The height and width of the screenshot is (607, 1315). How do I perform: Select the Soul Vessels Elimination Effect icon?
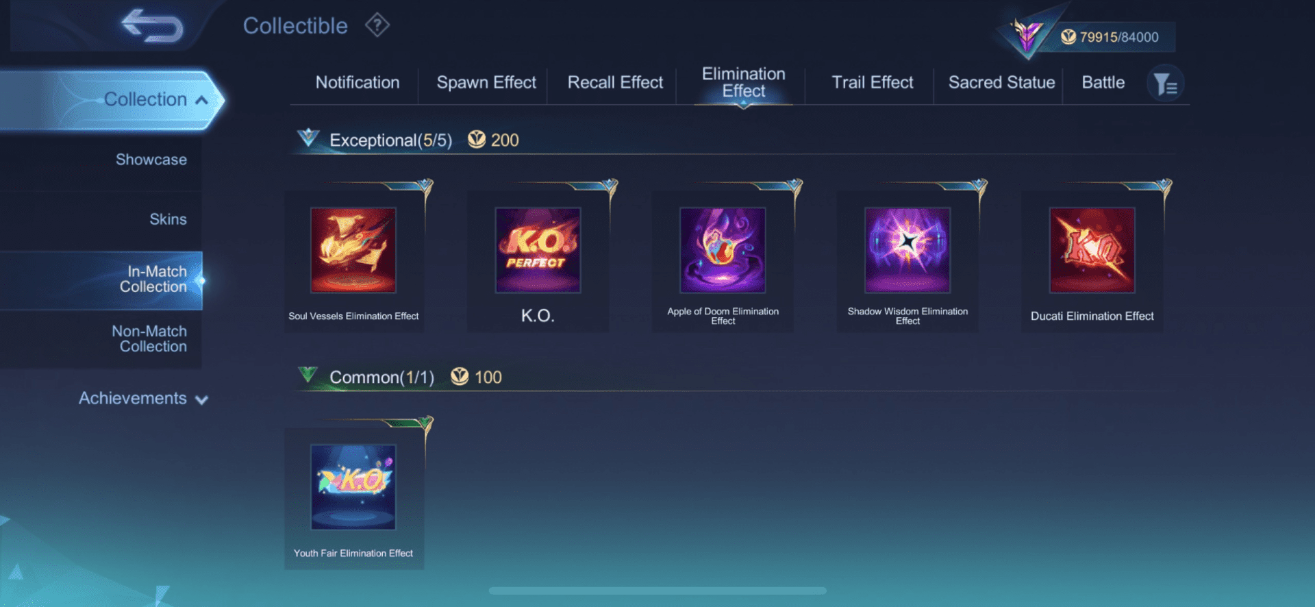coord(353,250)
